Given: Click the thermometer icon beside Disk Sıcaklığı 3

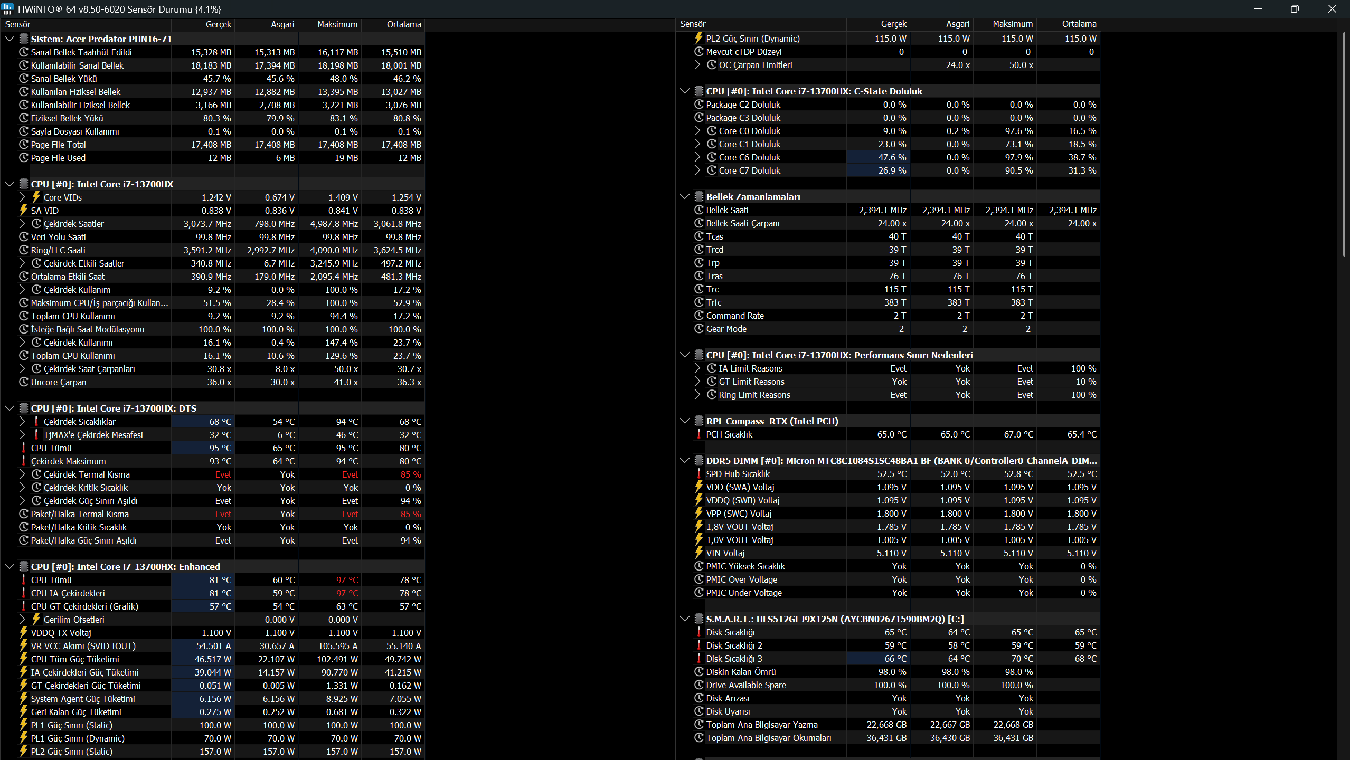Looking at the screenshot, I should pos(698,658).
